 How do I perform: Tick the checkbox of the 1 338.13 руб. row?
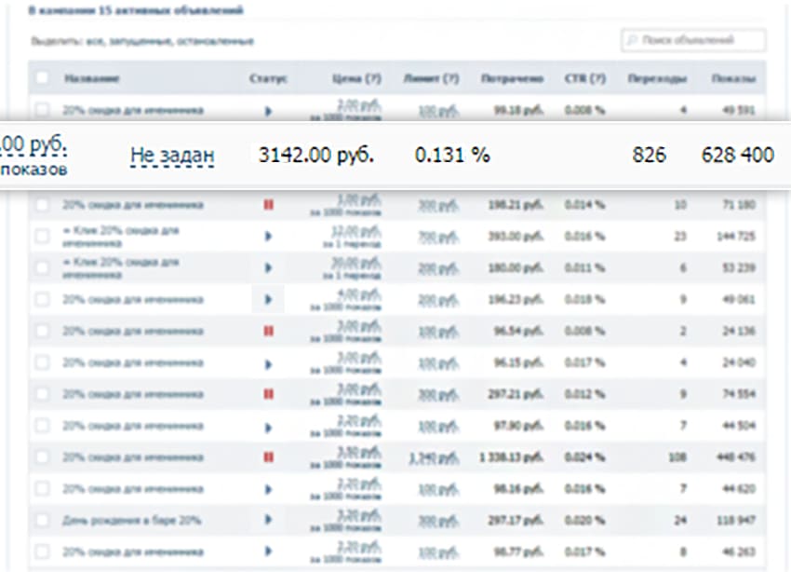(42, 456)
